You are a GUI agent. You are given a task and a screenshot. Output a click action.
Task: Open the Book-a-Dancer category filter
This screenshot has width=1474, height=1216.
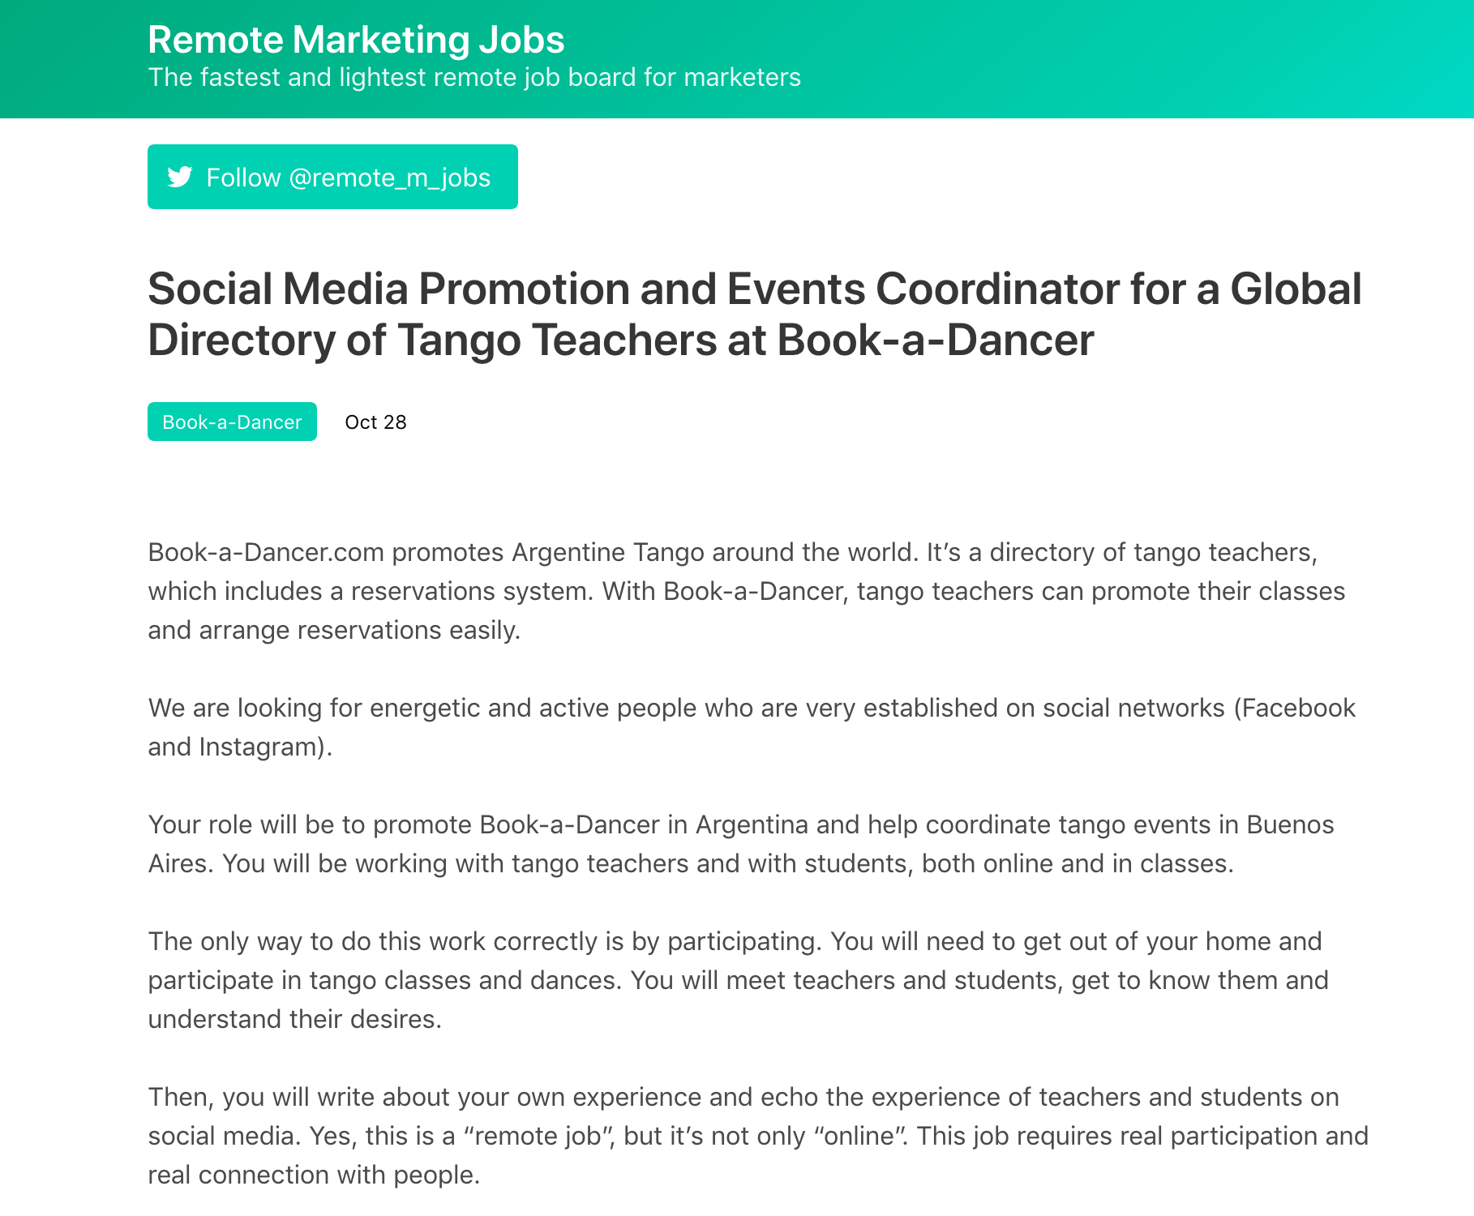click(231, 422)
